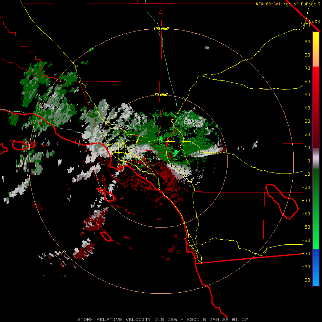
Task: Click the "-90" scale value
Action: (x=306, y=280)
